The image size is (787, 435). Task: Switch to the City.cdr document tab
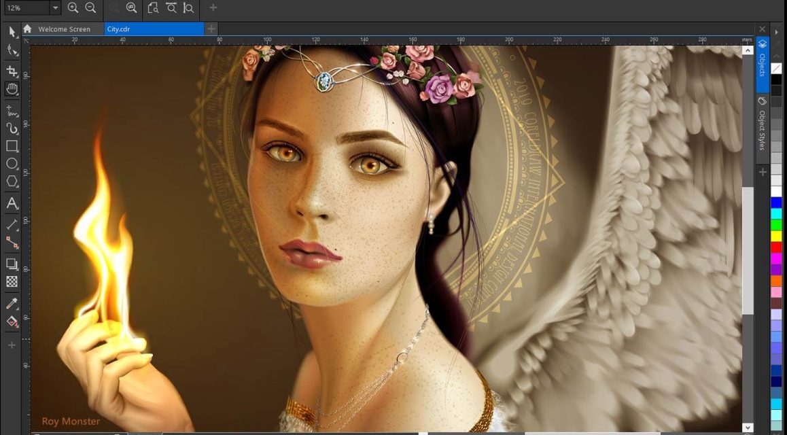tap(154, 29)
